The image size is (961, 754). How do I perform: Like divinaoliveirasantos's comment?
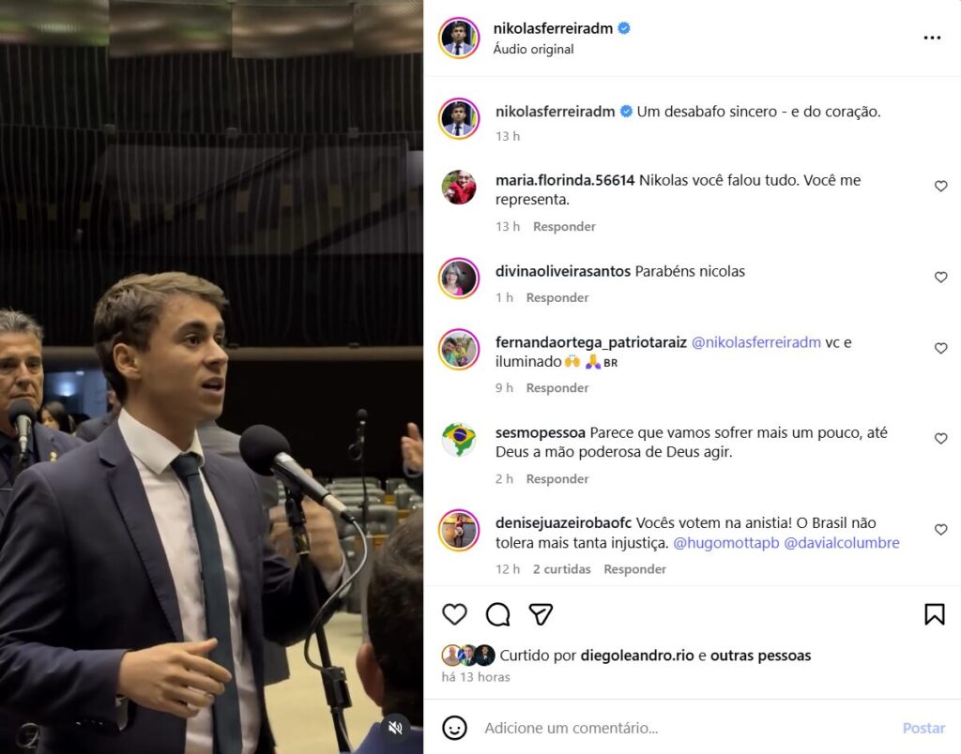tap(940, 278)
